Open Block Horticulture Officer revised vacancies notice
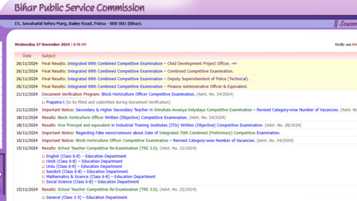This screenshot has height=201, width=357. tap(165, 141)
